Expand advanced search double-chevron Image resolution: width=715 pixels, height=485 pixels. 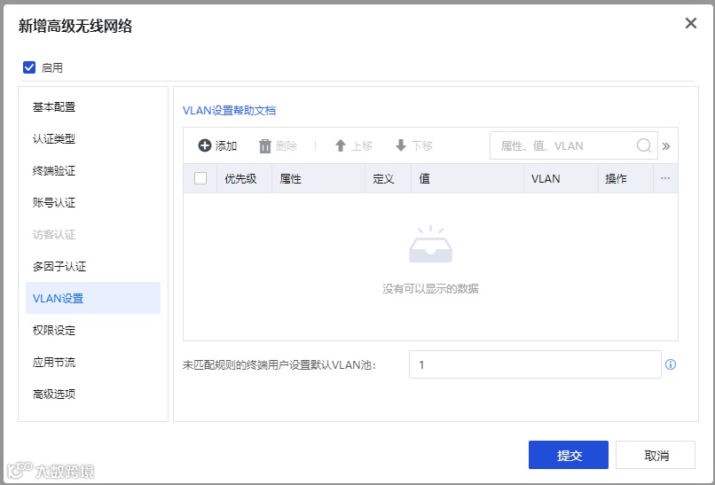[x=666, y=146]
